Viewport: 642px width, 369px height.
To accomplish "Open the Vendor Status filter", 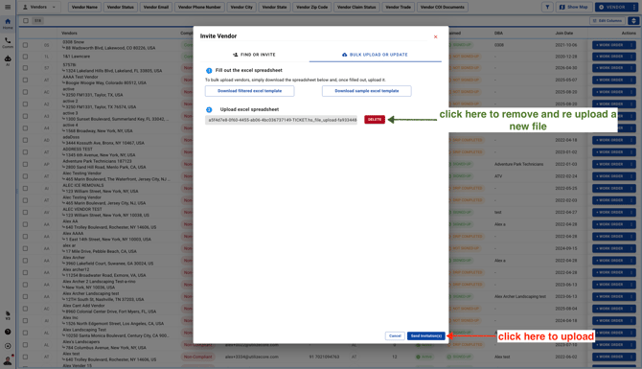I will click(121, 7).
